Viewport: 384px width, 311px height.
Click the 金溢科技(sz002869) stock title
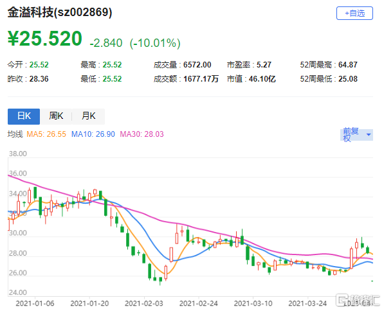(x=60, y=12)
